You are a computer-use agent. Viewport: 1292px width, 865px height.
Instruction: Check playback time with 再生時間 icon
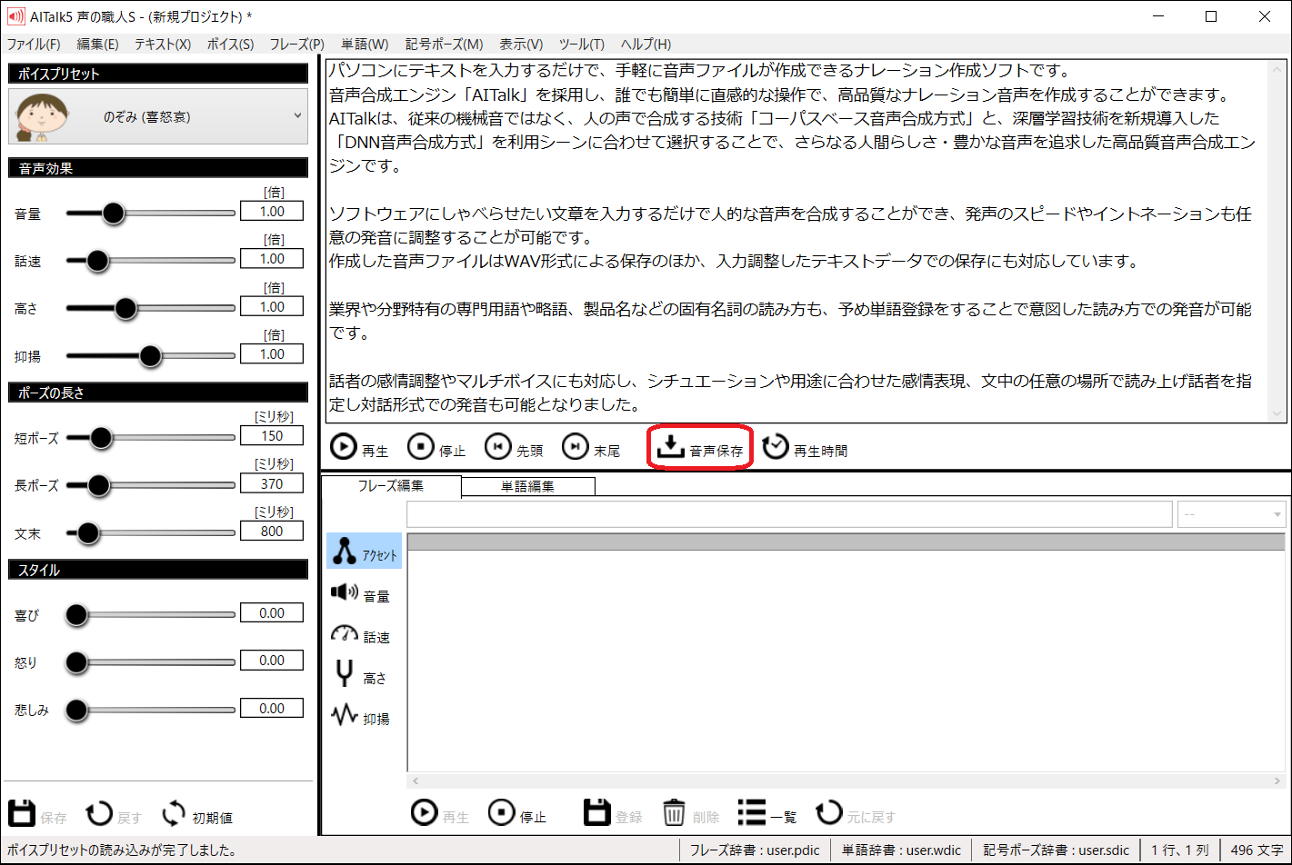coord(805,448)
